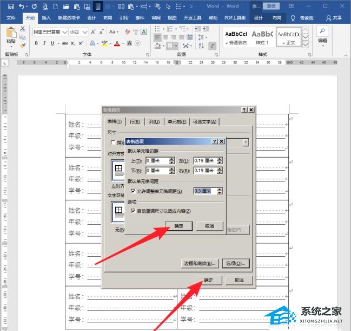Open the 插入 ribbon tab
This screenshot has height=331, width=351.
click(46, 18)
